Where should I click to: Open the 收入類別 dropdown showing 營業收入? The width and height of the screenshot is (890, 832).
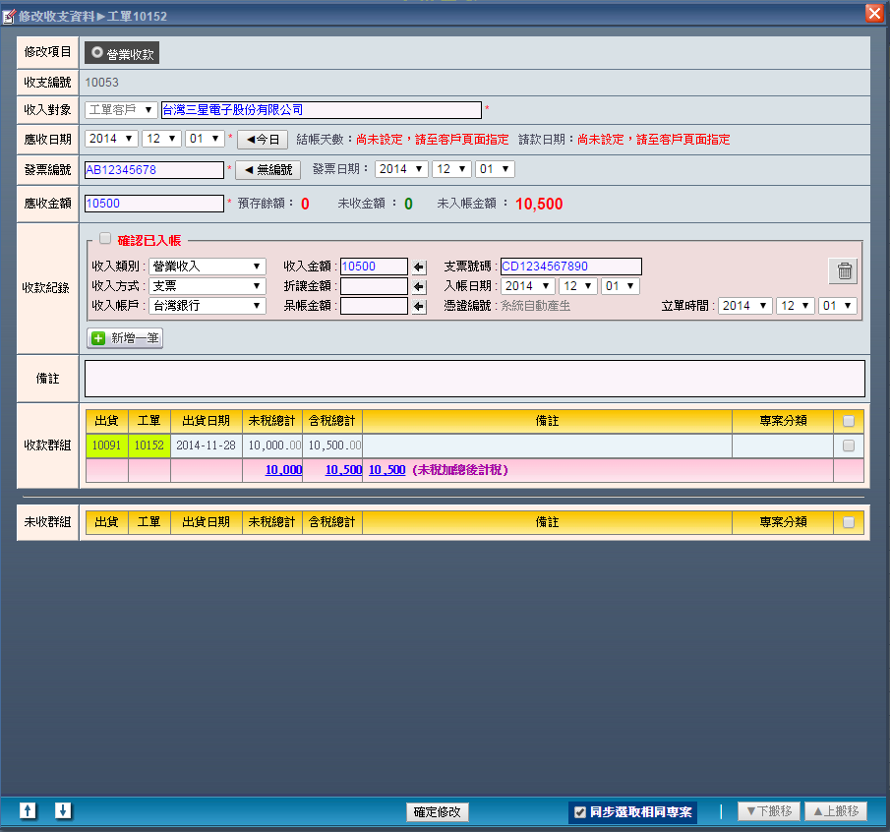(x=207, y=267)
